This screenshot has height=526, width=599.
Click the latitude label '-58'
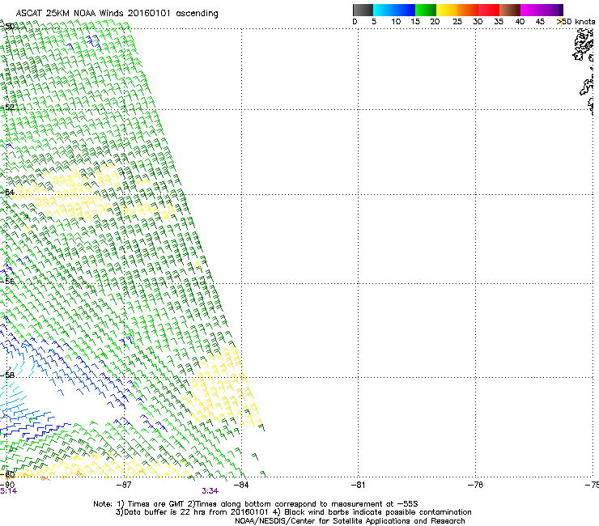coord(7,375)
